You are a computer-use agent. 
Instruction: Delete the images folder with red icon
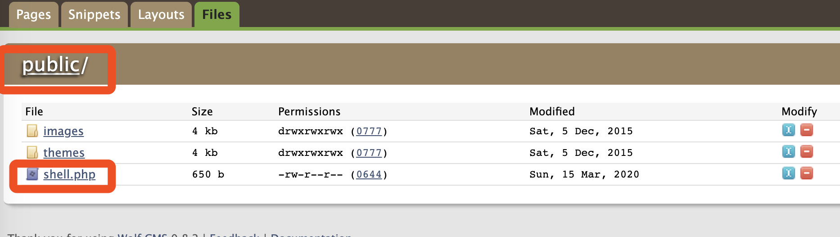pyautogui.click(x=807, y=130)
